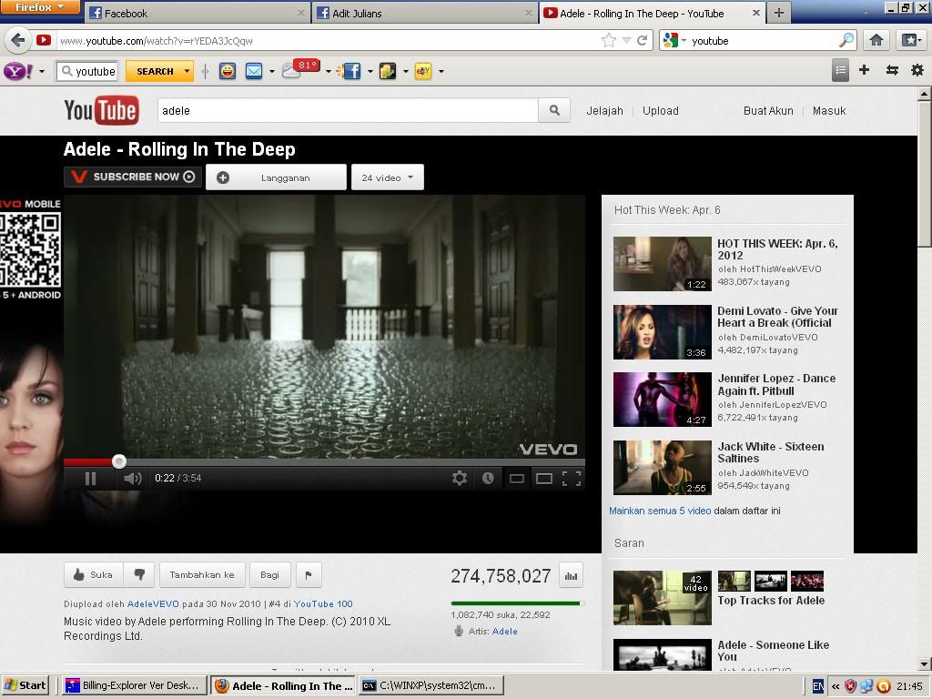This screenshot has height=699, width=932.
Task: Click the likes ratio green bar
Action: point(516,603)
